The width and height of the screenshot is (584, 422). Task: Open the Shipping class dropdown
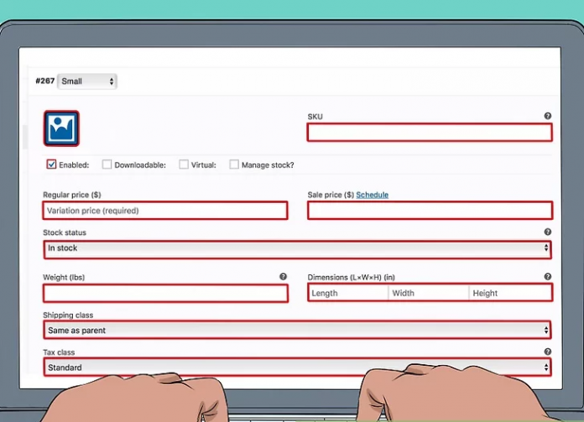click(297, 331)
